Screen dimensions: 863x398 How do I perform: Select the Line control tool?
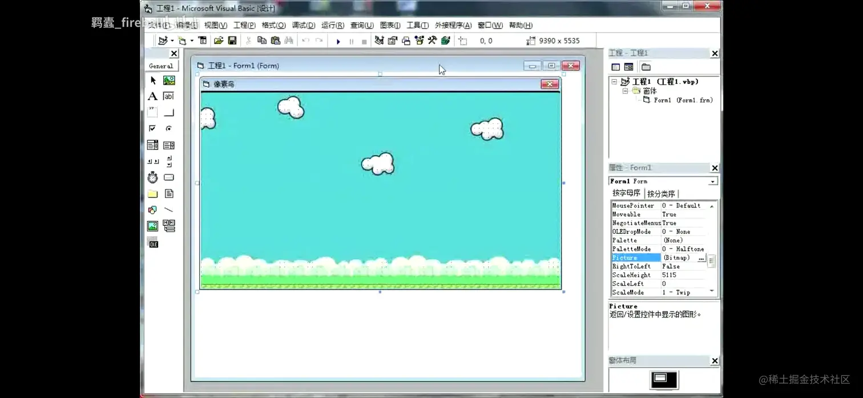[169, 210]
